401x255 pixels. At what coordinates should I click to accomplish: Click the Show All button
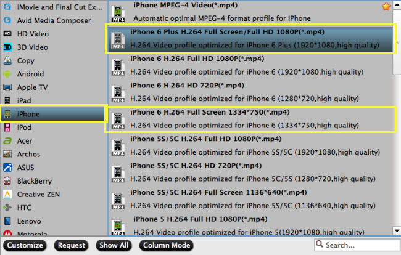tap(114, 245)
